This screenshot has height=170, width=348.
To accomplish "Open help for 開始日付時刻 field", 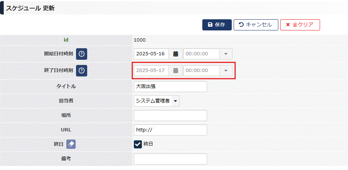I will [82, 54].
